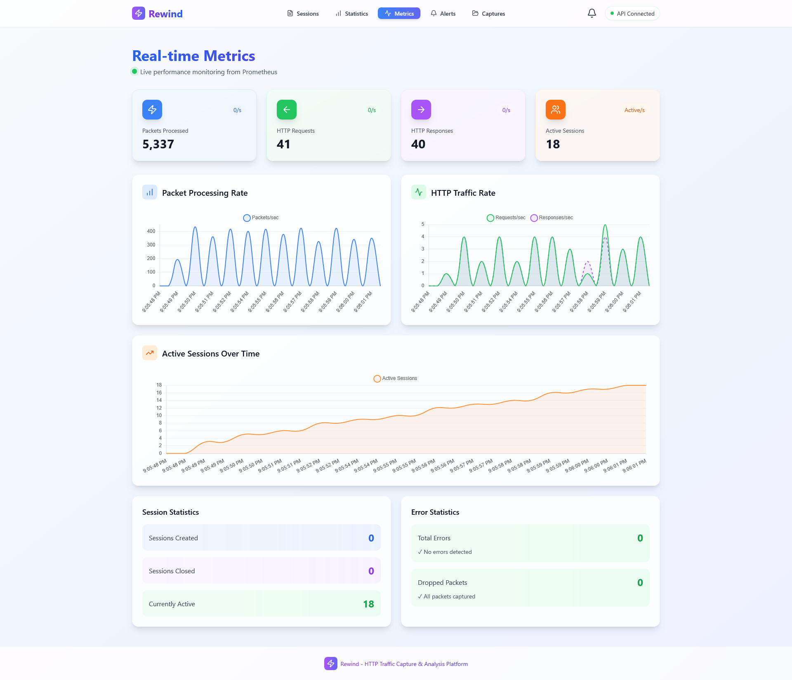Click the Packet Processing Rate bar chart icon

149,192
